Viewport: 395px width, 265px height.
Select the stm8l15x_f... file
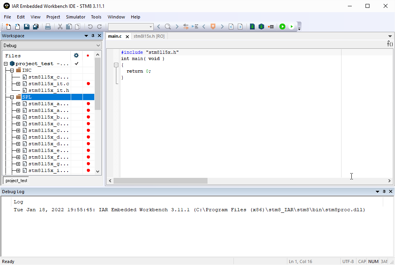pos(48,157)
